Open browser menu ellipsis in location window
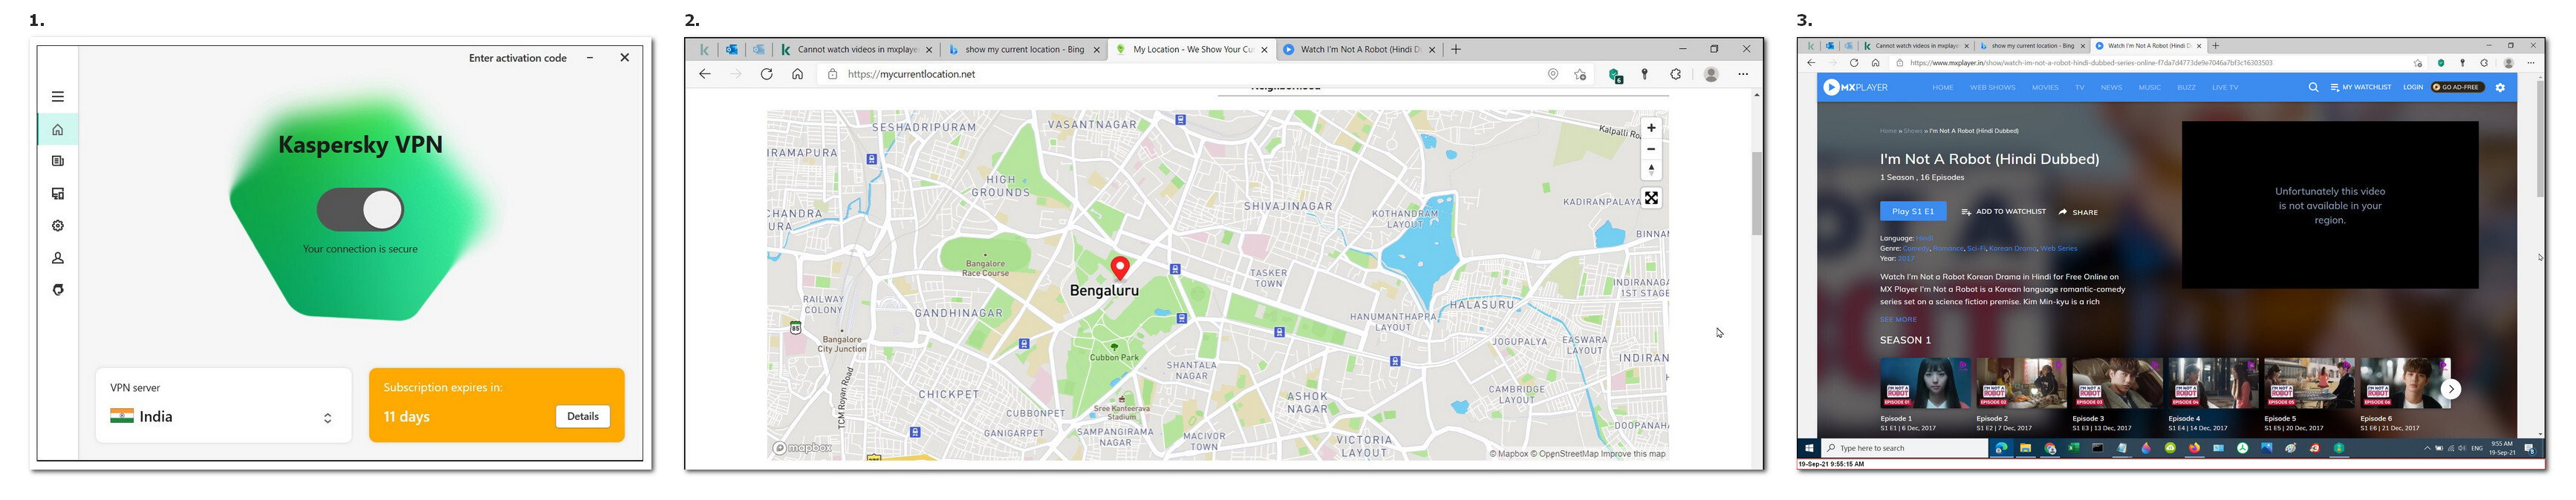The width and height of the screenshot is (2576, 500). click(1743, 74)
